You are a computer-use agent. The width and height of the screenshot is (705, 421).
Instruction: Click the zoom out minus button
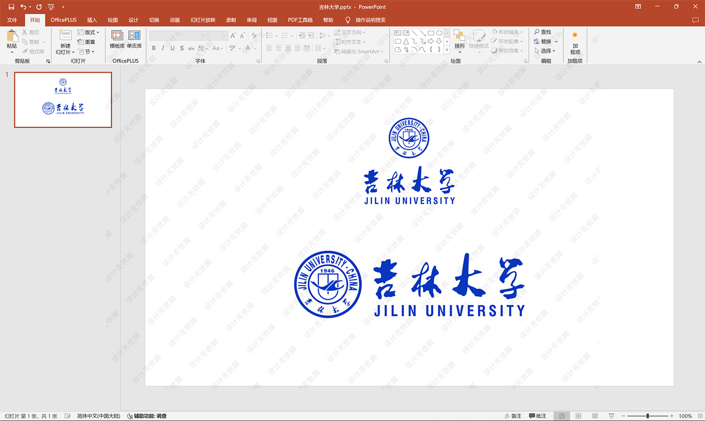623,416
